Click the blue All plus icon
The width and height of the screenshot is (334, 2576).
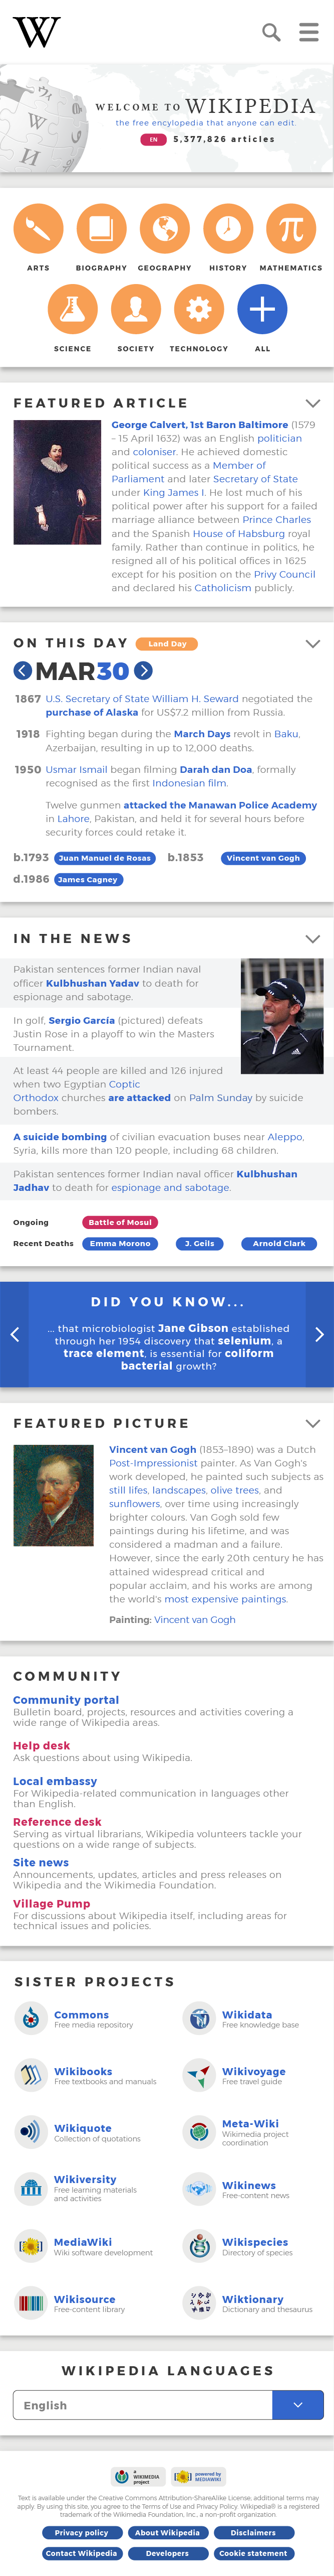coord(262,310)
